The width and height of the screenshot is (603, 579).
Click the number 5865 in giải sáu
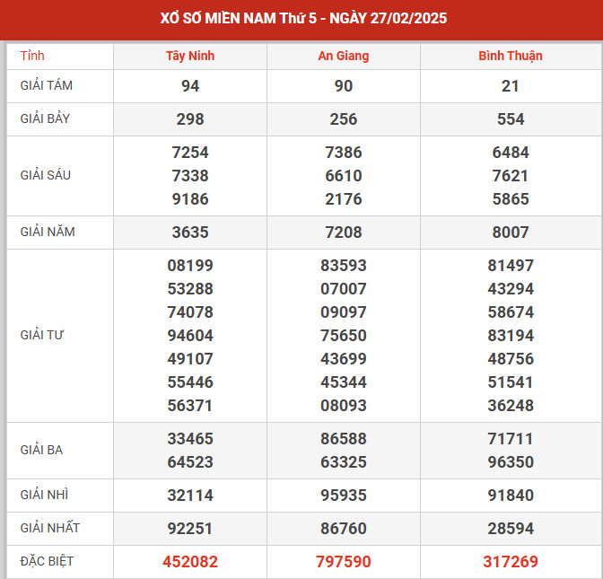point(511,199)
